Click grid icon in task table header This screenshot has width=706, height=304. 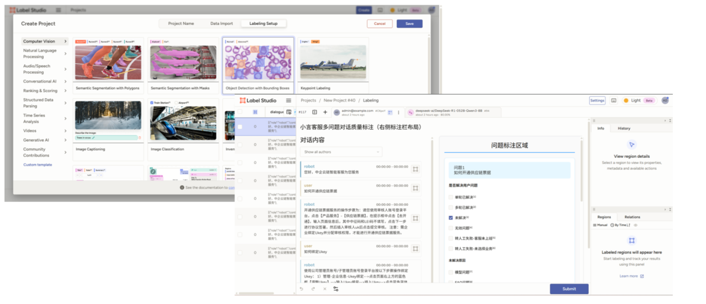tap(255, 112)
